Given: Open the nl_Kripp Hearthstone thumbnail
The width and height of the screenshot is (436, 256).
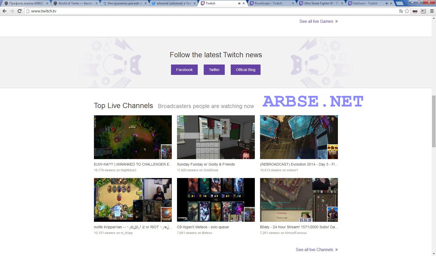Looking at the screenshot, I should click(x=133, y=200).
